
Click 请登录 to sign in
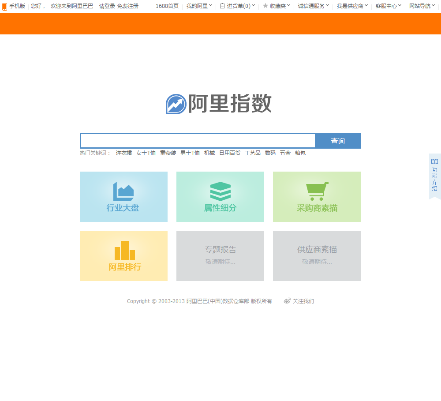pyautogui.click(x=107, y=6)
